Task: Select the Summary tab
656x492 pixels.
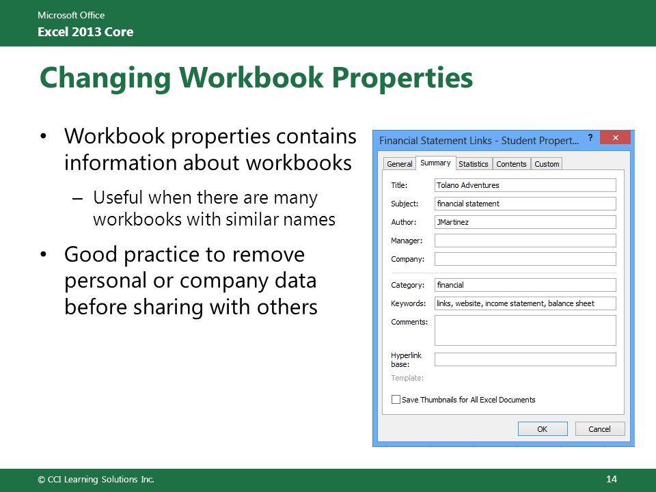Action: [x=435, y=163]
